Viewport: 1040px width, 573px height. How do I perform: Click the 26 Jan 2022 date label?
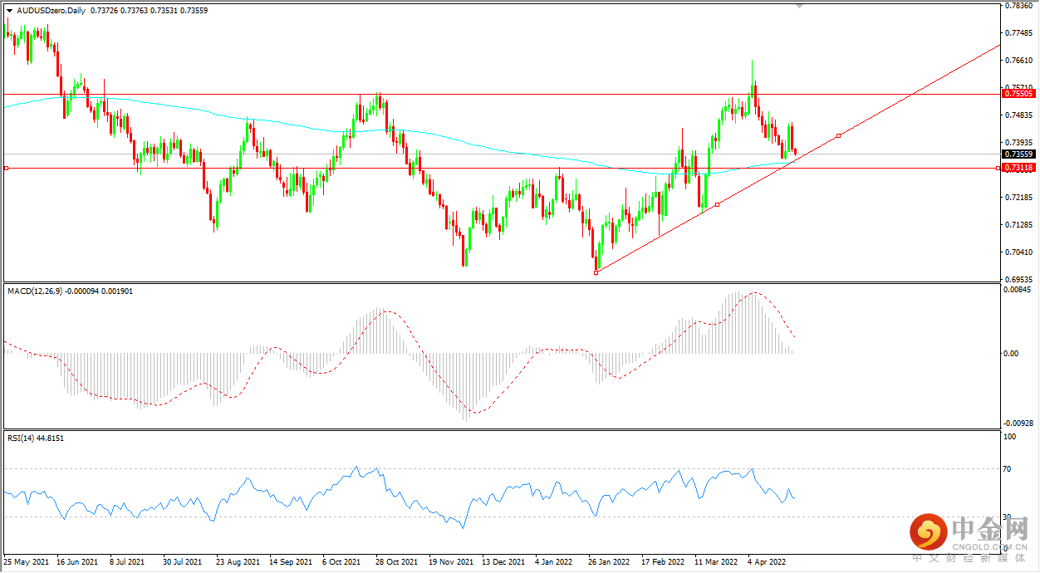609,561
